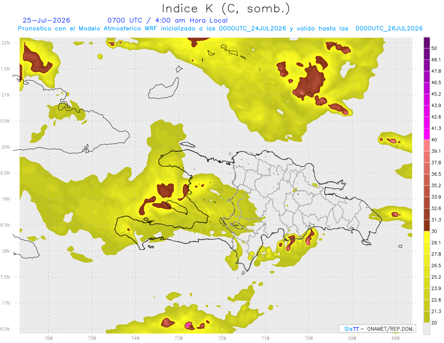Click the '29.1' color scale value

point(436,242)
